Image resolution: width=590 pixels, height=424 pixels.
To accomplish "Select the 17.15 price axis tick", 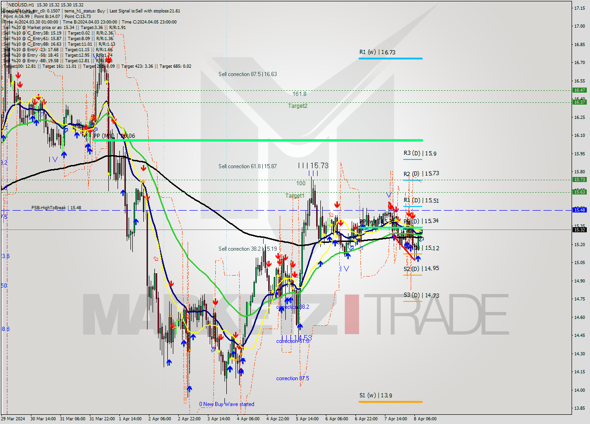I will (579, 8).
